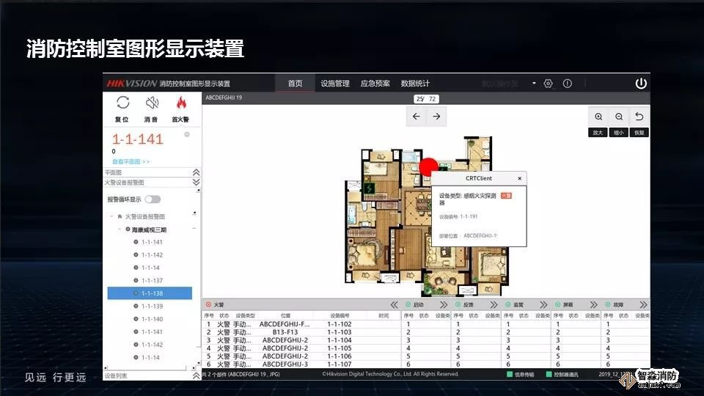Screen dimensions: 704x396
Task: Close the CRTClient popup
Action: coord(520,178)
